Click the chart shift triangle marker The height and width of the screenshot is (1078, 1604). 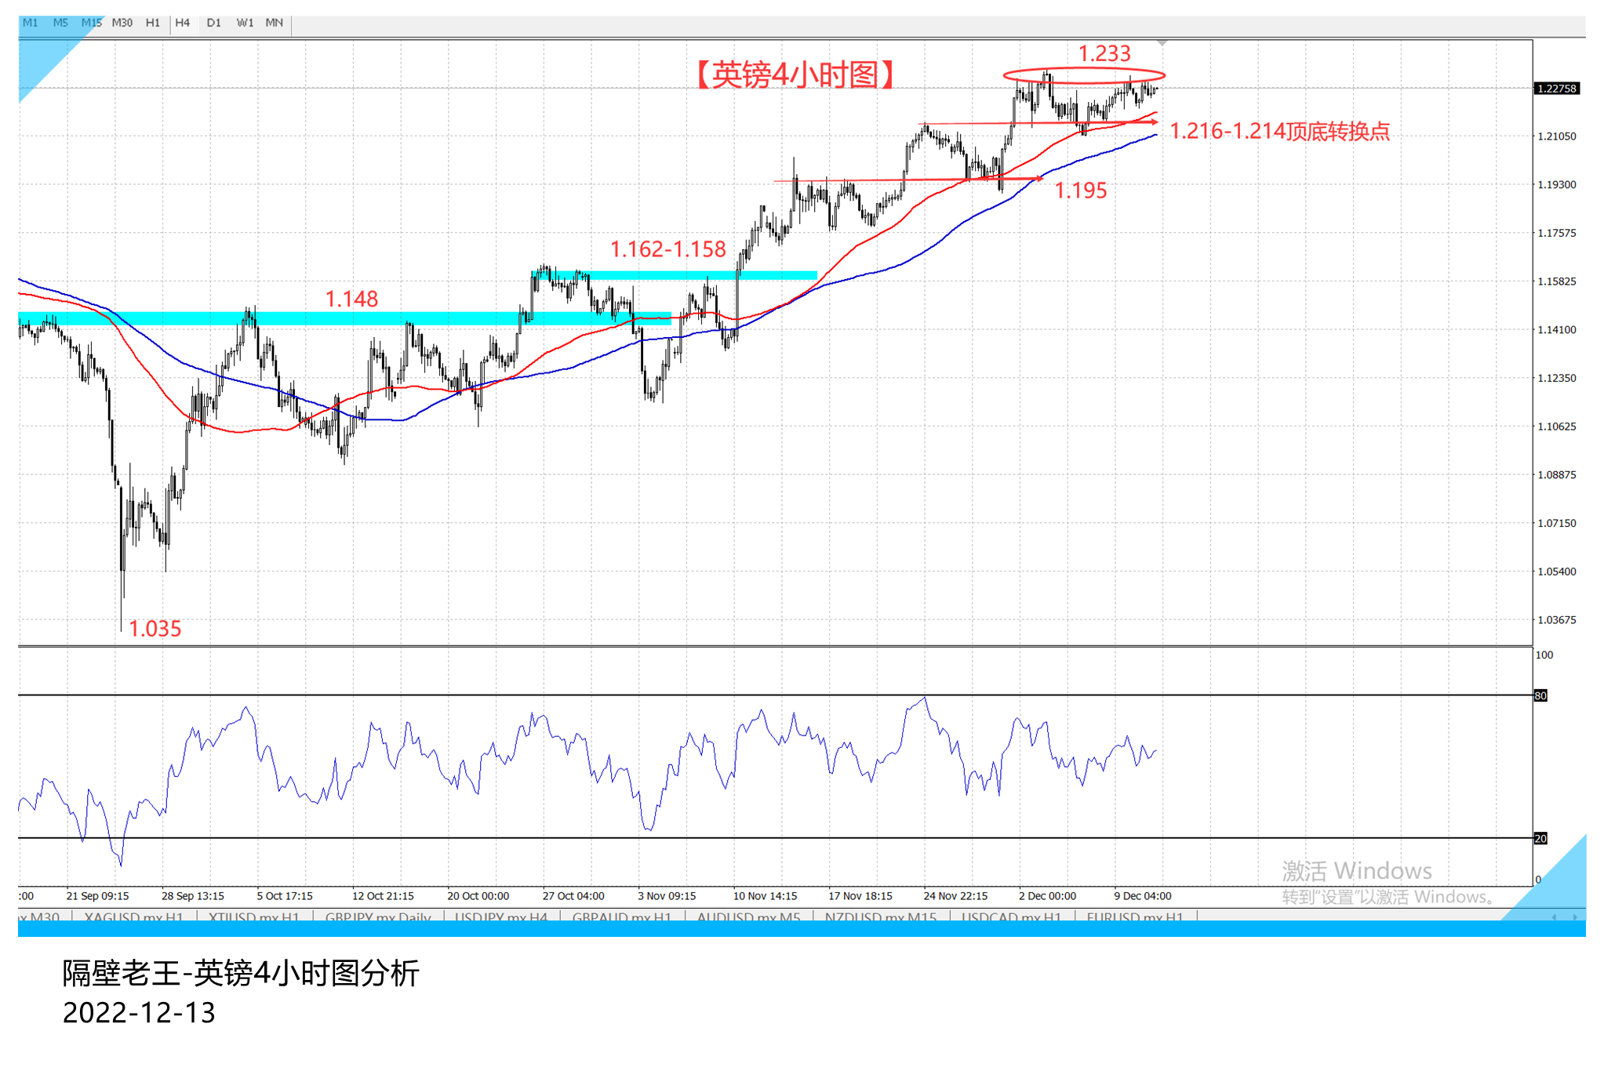click(1162, 43)
